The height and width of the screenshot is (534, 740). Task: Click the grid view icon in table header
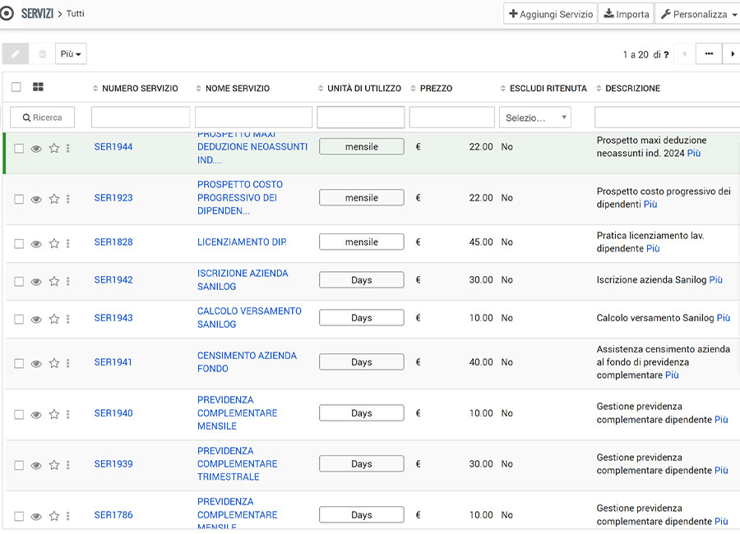(38, 87)
